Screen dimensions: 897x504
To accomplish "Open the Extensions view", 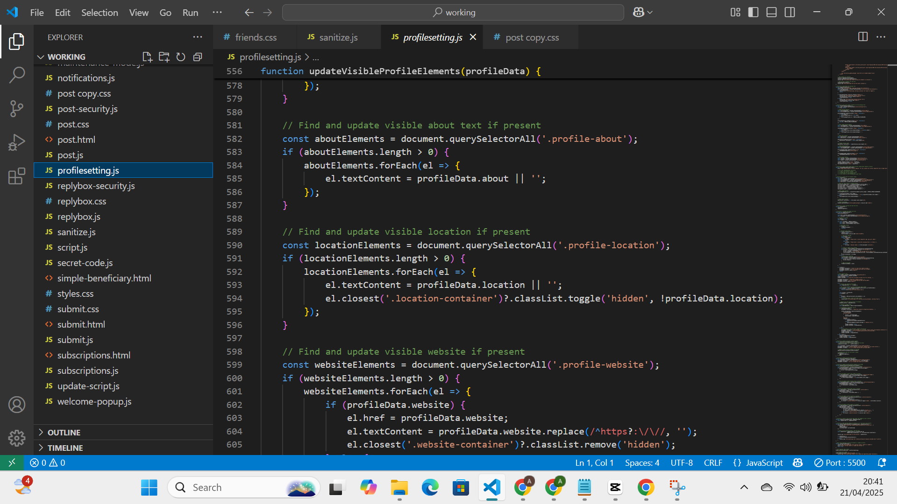I will click(17, 176).
